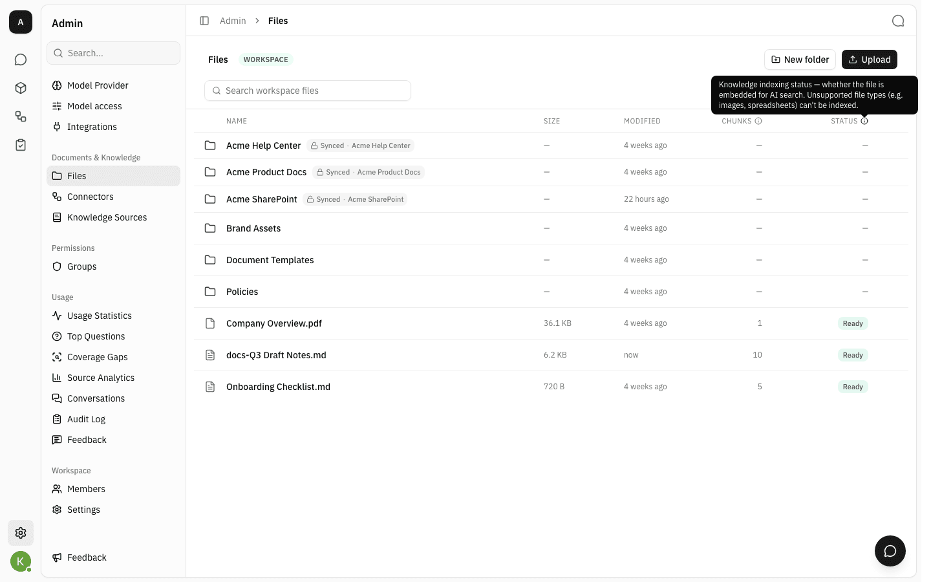Open docs-Q3 Draft Notes.md file
931x582 pixels.
(x=276, y=355)
